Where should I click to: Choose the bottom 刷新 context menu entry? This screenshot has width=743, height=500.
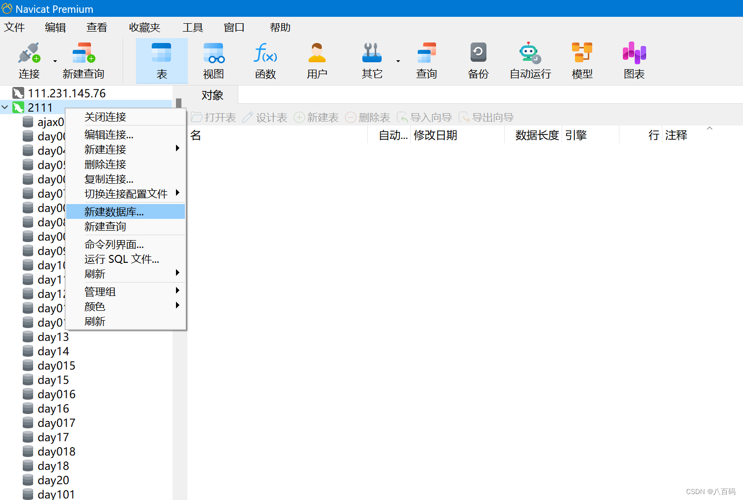tap(126, 321)
